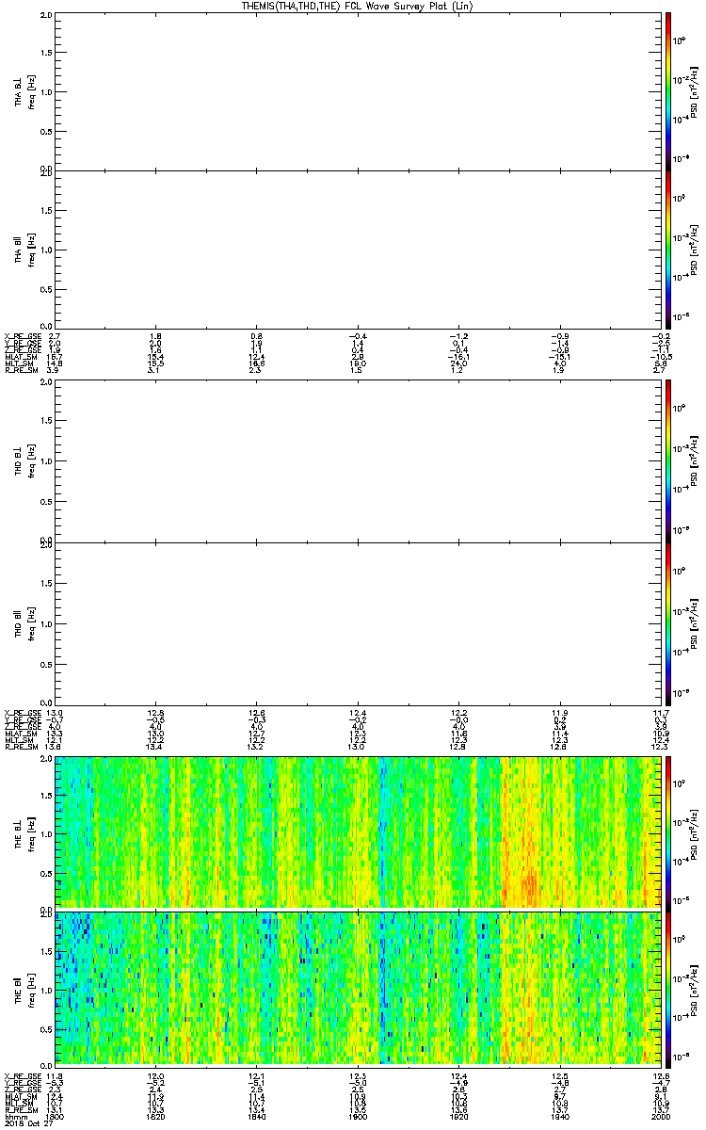Click the 10⁰ tick on THE B⊥ color bar
Image resolution: width=706 pixels, height=1130 pixels.
[679, 783]
